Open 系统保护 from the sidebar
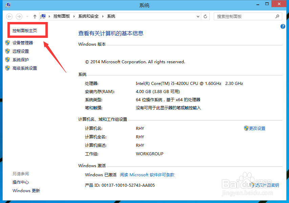289x203 pixels. [21, 60]
